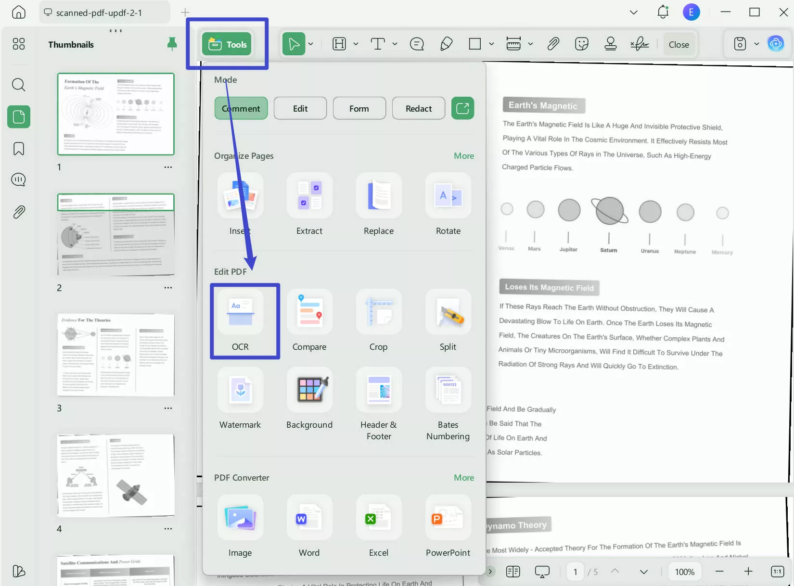Open More in Organize Pages
The height and width of the screenshot is (586, 794).
tap(464, 156)
